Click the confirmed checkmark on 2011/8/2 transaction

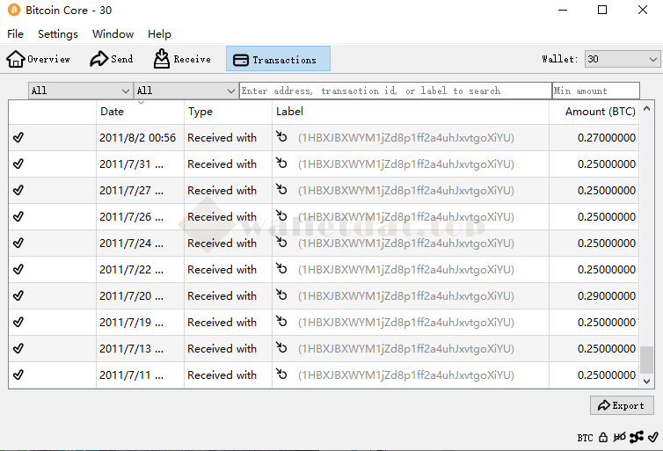[x=18, y=138]
